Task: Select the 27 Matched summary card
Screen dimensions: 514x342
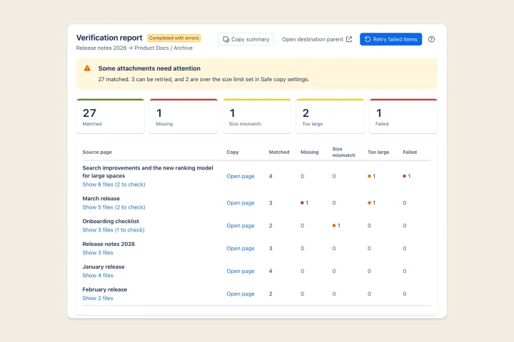Action: pos(111,116)
